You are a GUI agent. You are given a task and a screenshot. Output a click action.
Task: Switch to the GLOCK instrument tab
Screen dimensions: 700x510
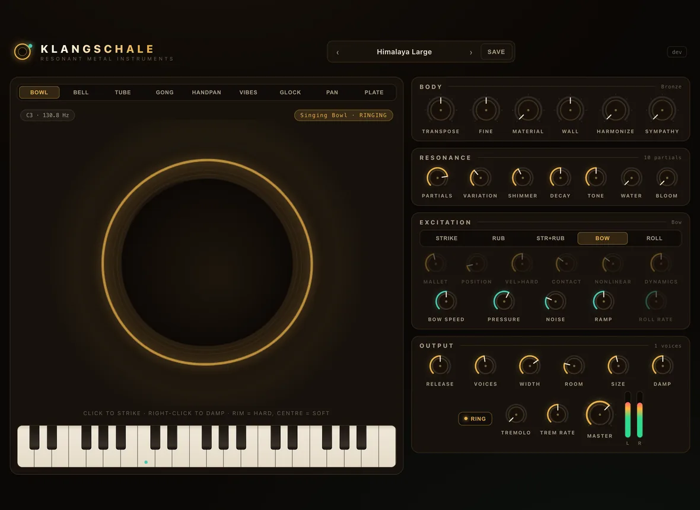290,93
